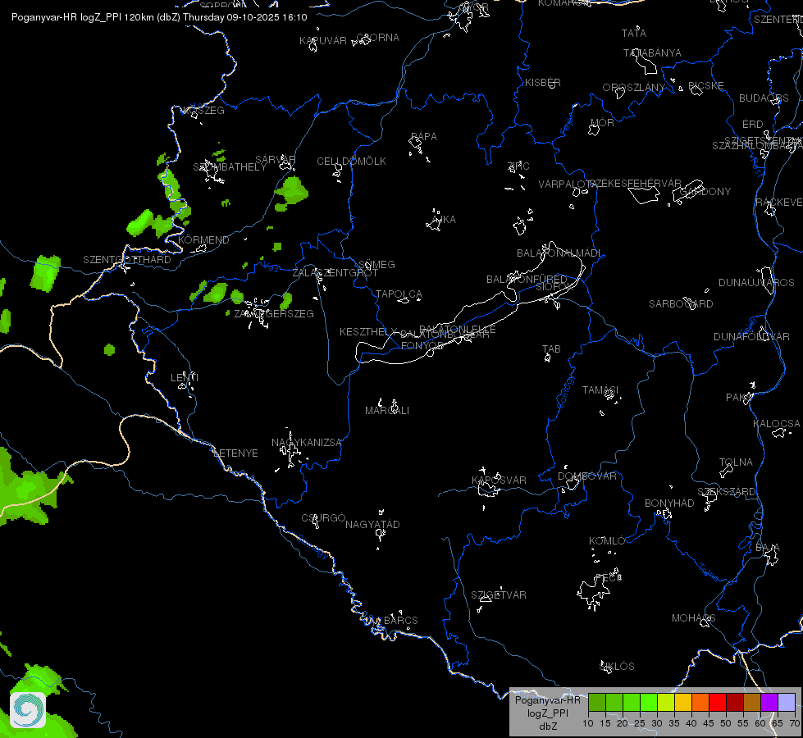Select the SZEKSZÁRD city label
Viewport: 803px width, 738px height.
pyautogui.click(x=727, y=492)
